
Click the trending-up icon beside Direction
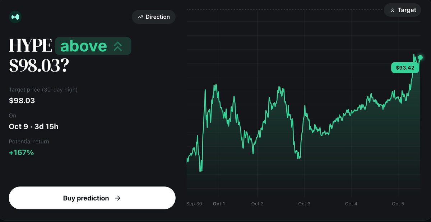pyautogui.click(x=140, y=17)
